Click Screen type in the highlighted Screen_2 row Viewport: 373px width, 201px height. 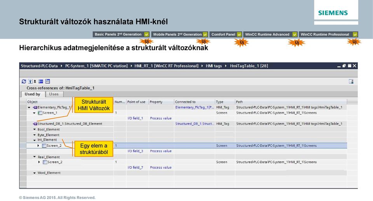click(x=222, y=146)
